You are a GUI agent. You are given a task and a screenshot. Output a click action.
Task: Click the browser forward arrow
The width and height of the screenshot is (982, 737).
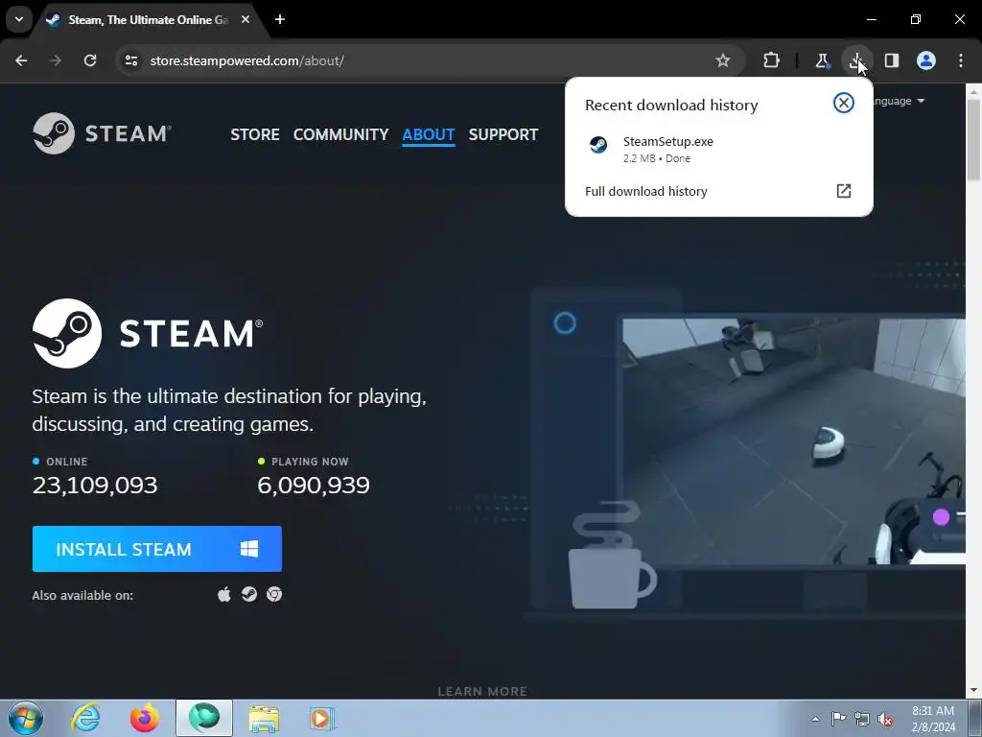click(x=56, y=60)
